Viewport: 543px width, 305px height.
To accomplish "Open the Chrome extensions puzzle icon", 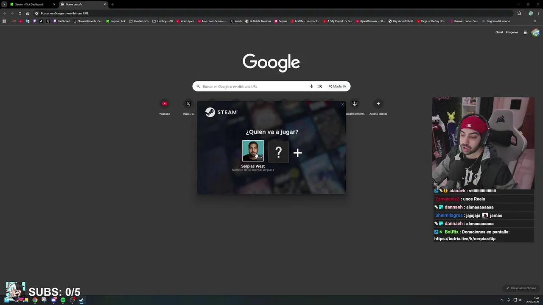I will click(x=519, y=13).
